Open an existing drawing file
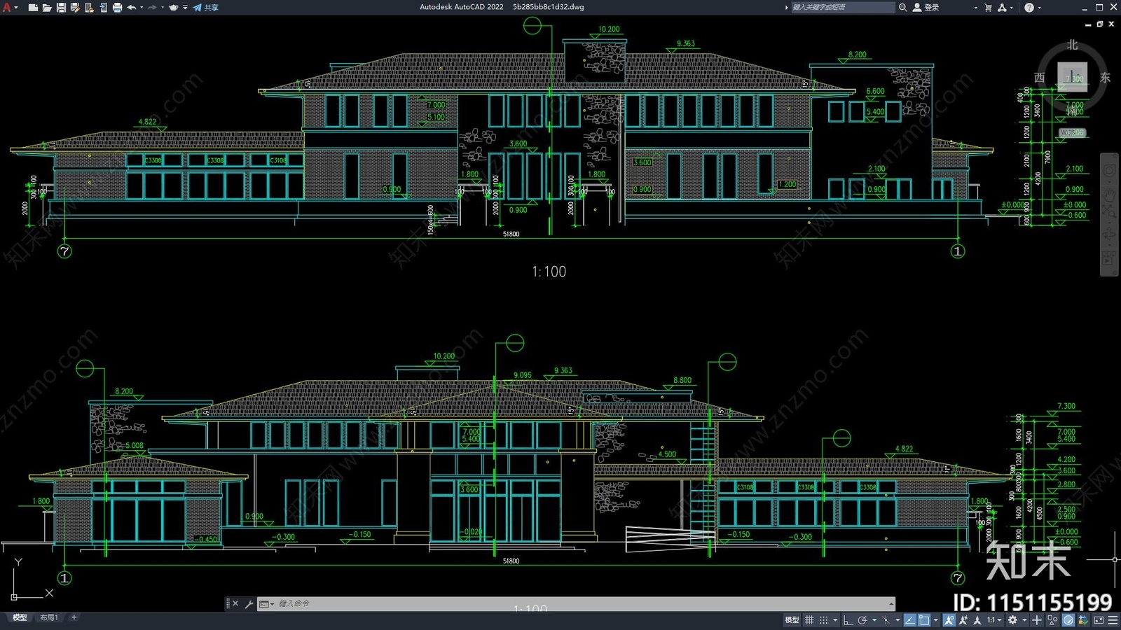 (x=47, y=8)
